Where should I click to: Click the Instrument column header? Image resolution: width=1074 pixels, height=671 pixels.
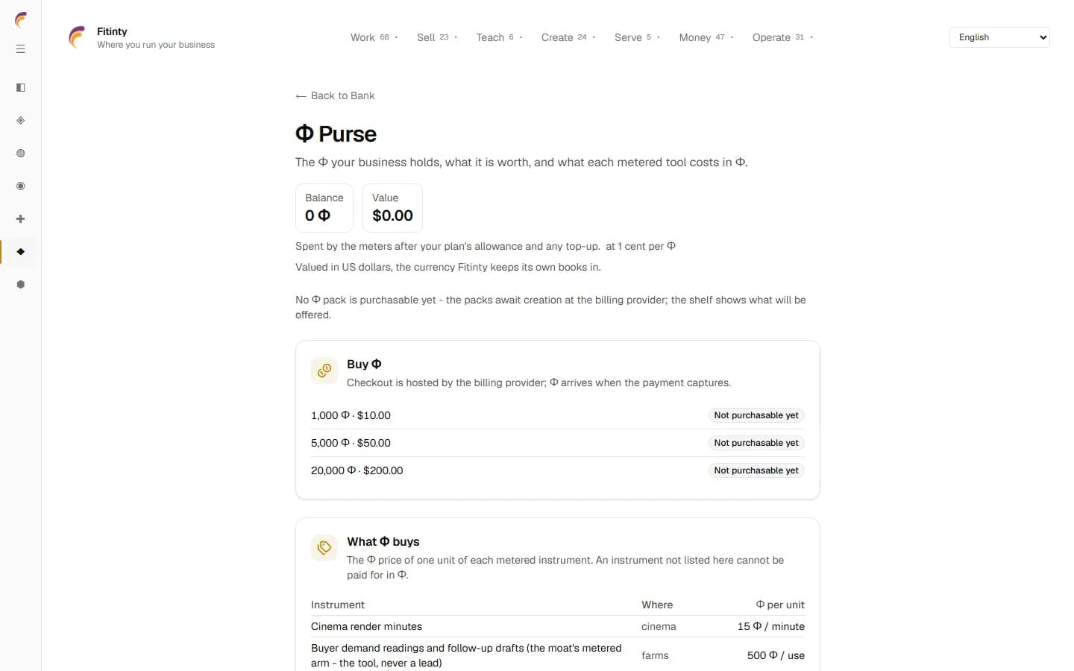coord(338,605)
